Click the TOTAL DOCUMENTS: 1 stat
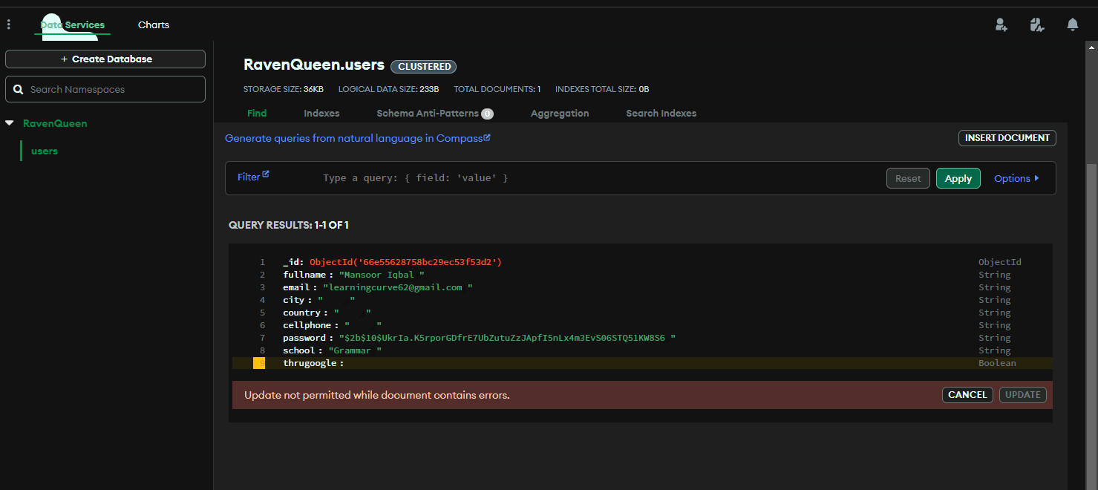 [497, 89]
